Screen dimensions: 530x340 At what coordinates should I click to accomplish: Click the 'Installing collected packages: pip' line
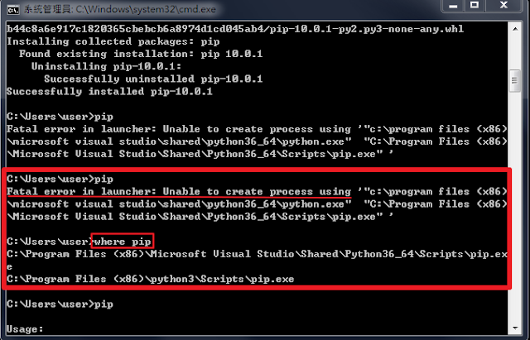click(113, 41)
